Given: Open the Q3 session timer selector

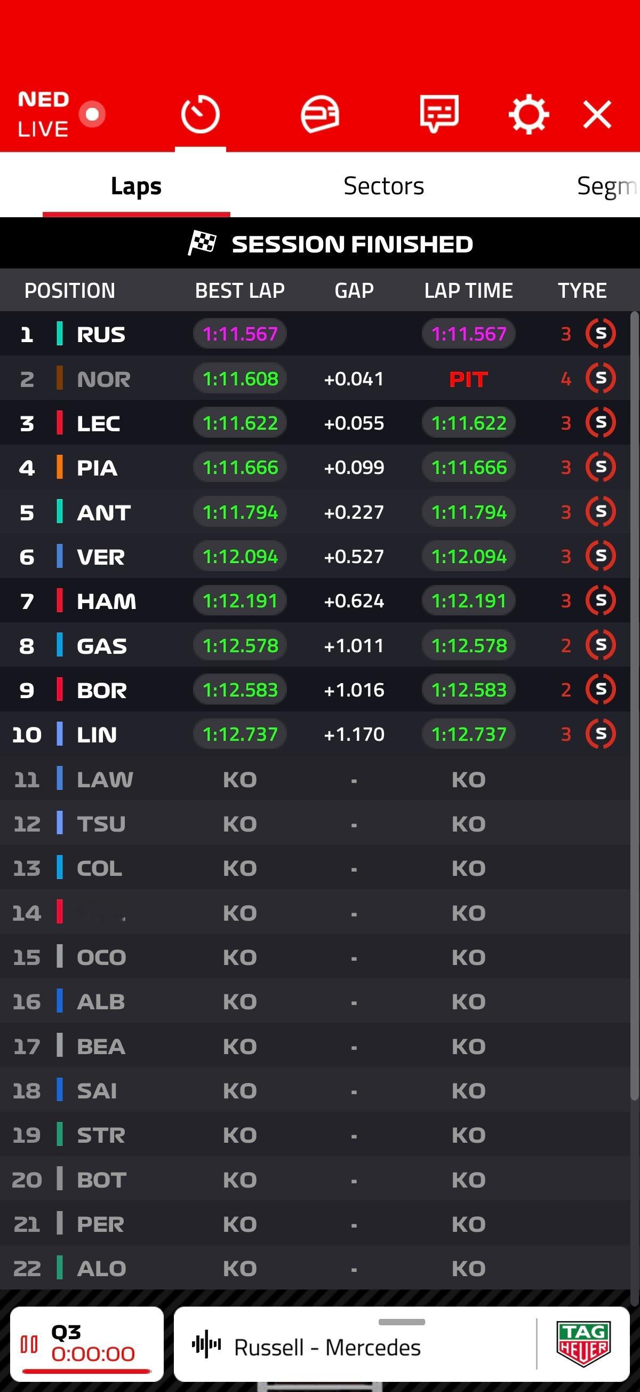Looking at the screenshot, I should coord(87,1343).
